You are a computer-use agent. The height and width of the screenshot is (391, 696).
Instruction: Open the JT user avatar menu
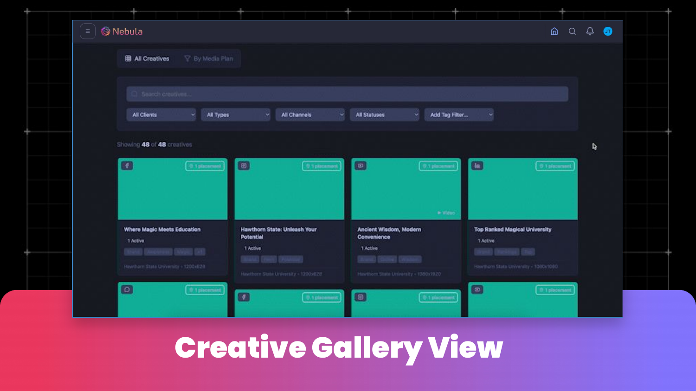608,32
